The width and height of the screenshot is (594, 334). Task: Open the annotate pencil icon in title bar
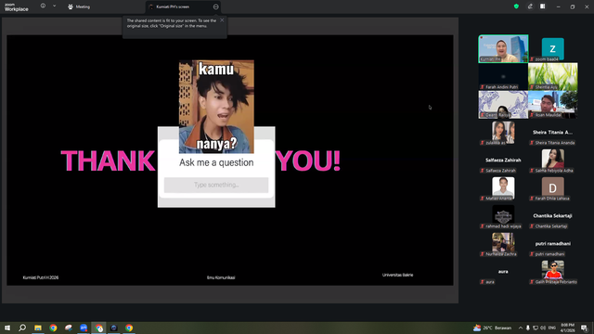point(530,6)
